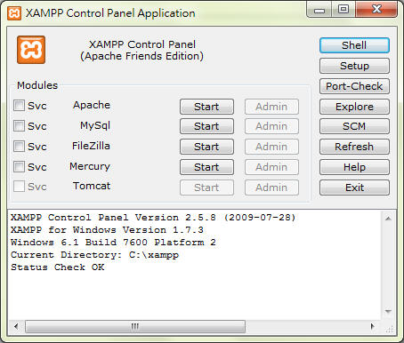This screenshot has width=404, height=343.
Task: Enable Svc checkbox for MySql
Action: coord(19,126)
